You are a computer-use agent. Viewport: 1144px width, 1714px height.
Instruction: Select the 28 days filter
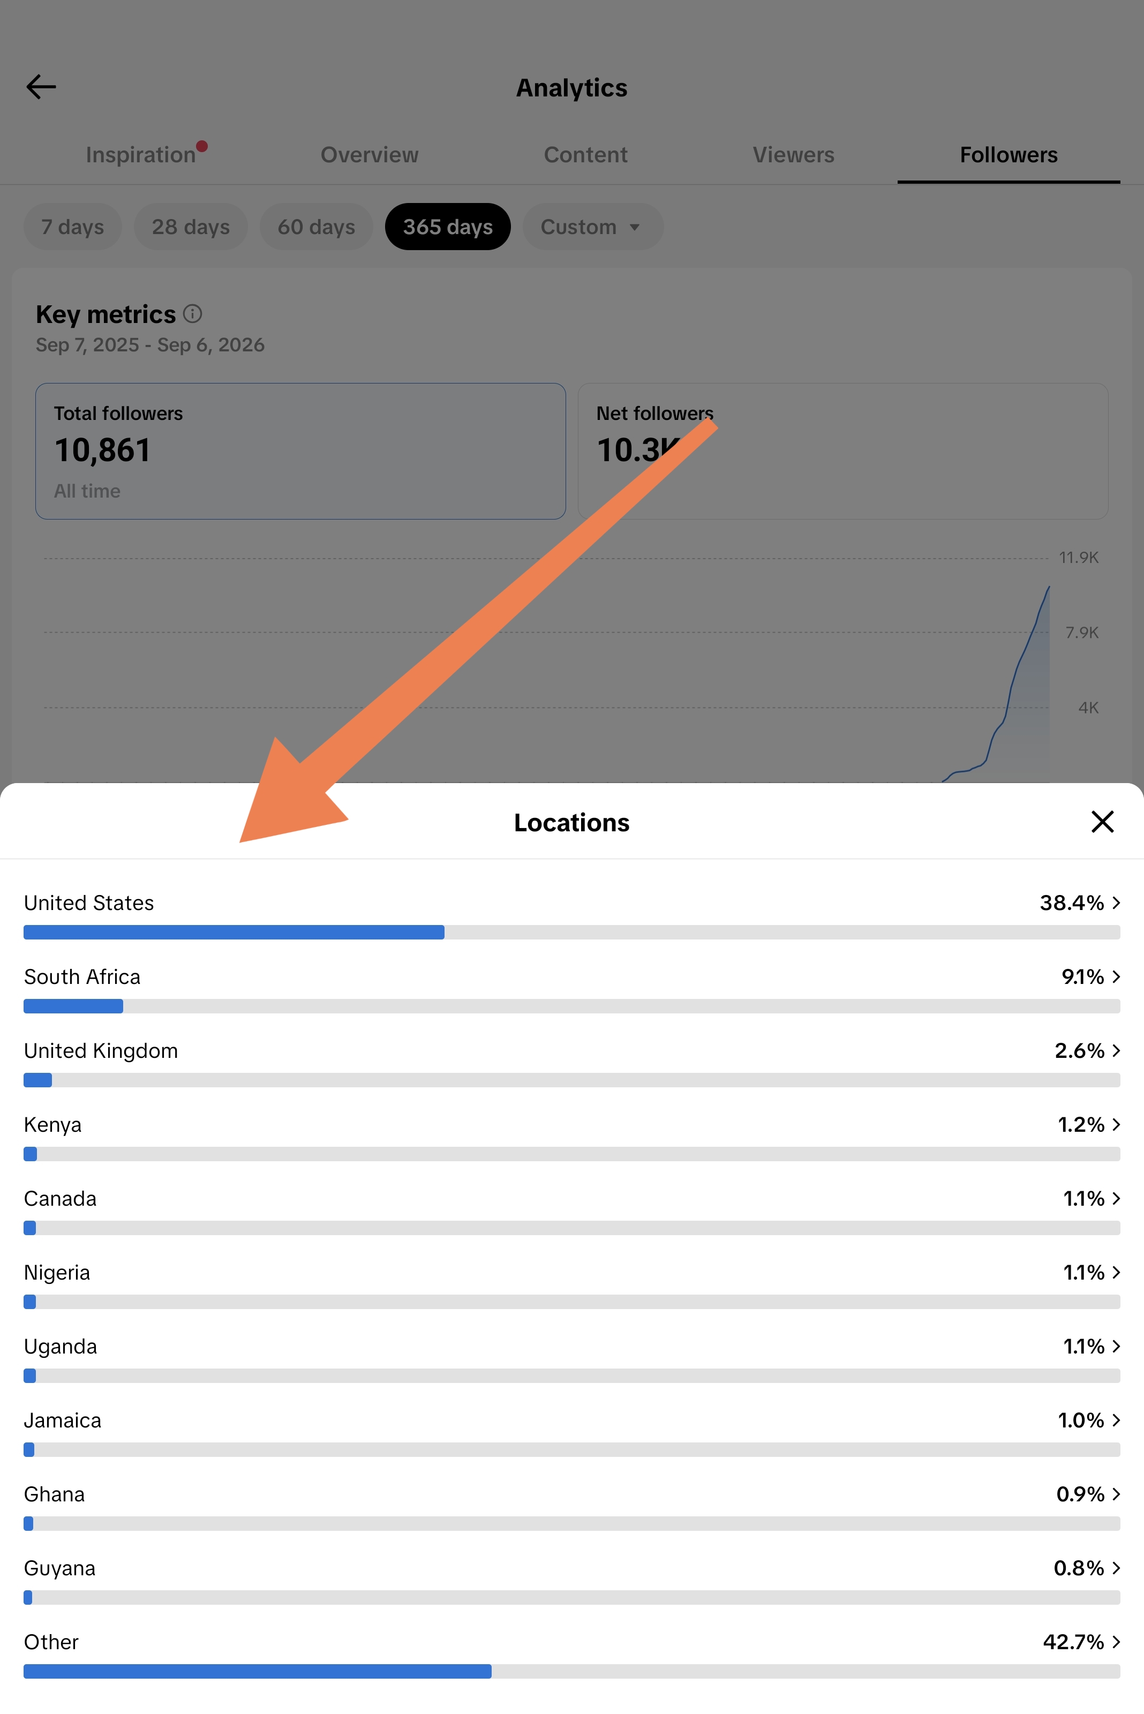pos(191,227)
